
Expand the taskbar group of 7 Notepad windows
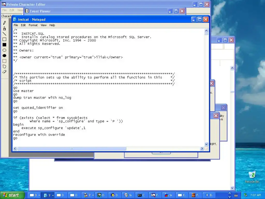(48, 195)
